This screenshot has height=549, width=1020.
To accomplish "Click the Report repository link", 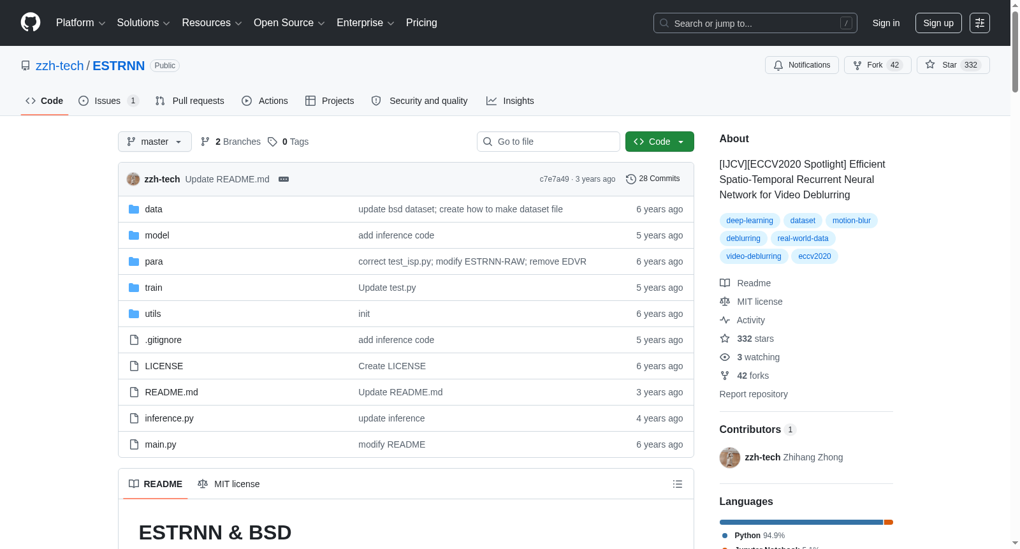I will (754, 394).
